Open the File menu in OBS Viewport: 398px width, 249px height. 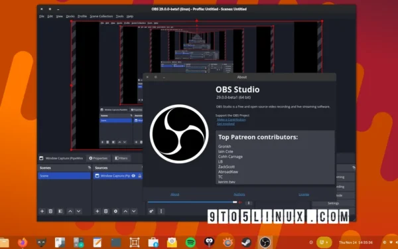pos(42,16)
